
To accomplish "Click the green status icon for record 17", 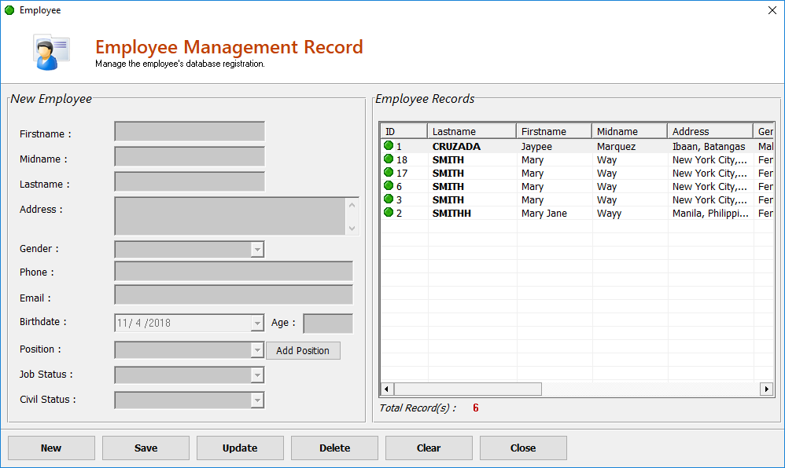I will pos(389,173).
